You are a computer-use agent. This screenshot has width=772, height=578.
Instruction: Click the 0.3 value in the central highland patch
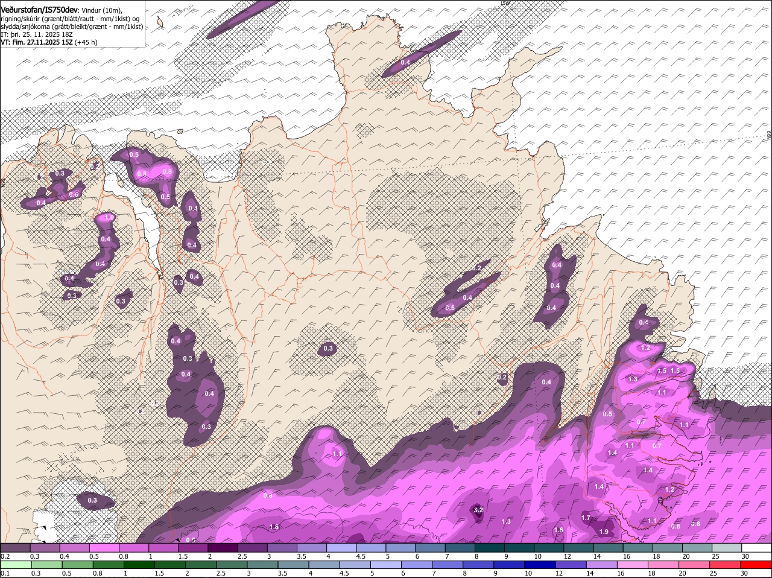pyautogui.click(x=328, y=349)
